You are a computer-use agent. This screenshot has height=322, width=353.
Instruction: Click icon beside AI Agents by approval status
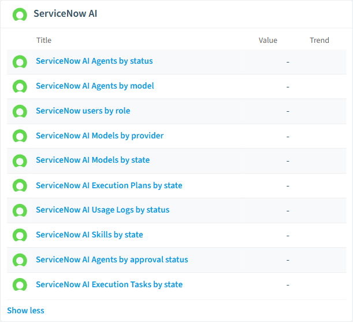pyautogui.click(x=20, y=260)
